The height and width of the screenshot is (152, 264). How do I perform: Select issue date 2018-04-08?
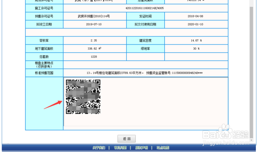tap(195, 16)
